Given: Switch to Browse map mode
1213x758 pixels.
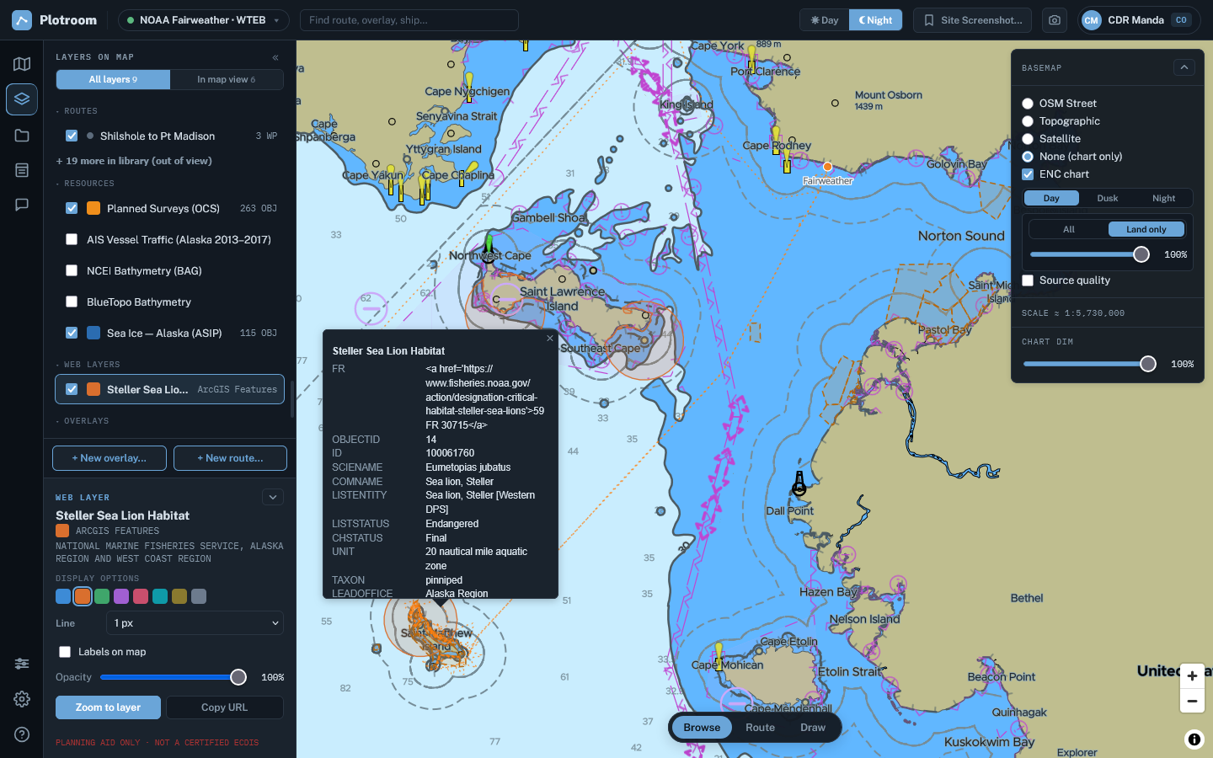Looking at the screenshot, I should pyautogui.click(x=702, y=728).
